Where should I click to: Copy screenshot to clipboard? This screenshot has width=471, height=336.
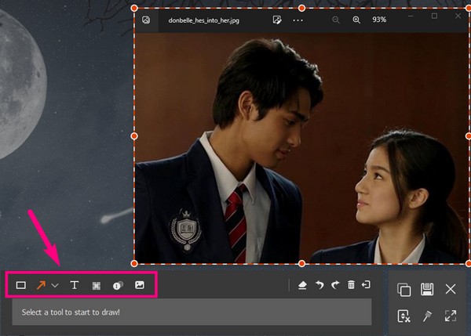[404, 289]
